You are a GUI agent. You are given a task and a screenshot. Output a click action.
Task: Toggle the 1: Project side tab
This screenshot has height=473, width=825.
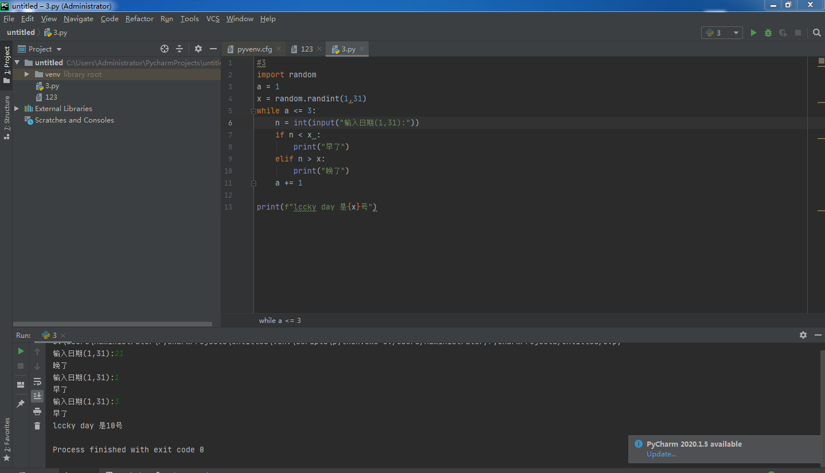click(6, 65)
